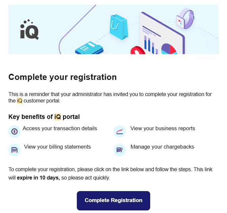The image size is (227, 213).
Task: Click the "View your billing statements" text
Action: [57, 147]
